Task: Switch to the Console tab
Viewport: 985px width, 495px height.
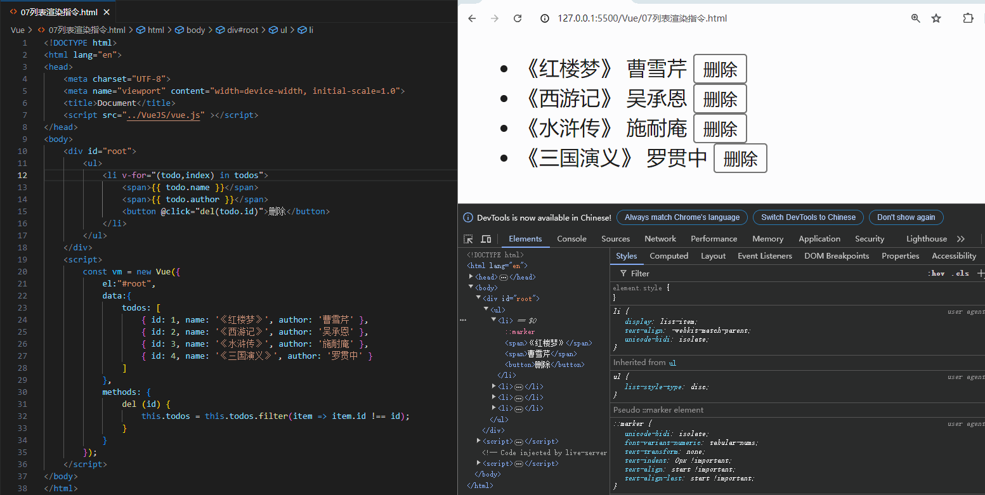Action: (571, 239)
